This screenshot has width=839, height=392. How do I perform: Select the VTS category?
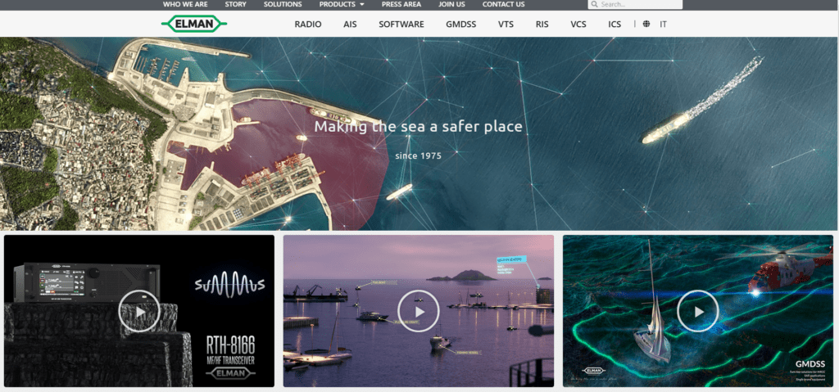506,25
